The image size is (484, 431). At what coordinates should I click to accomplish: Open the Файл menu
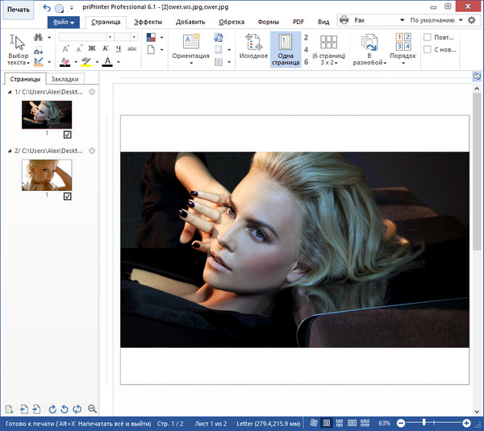pyautogui.click(x=62, y=23)
